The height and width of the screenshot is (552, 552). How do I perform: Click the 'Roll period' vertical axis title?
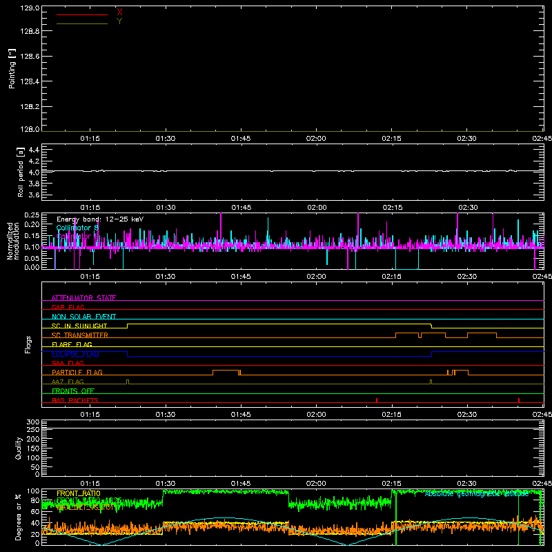(21, 172)
